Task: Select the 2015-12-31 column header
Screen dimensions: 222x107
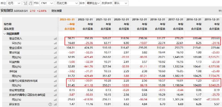Action: tap(212, 20)
